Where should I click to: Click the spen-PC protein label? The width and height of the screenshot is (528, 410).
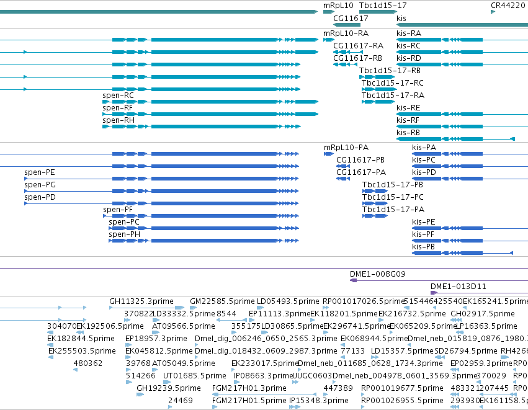coord(124,223)
